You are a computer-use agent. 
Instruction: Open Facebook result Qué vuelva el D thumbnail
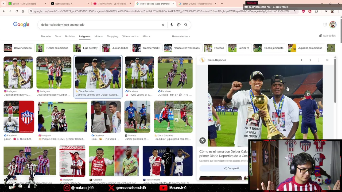tap(139, 73)
